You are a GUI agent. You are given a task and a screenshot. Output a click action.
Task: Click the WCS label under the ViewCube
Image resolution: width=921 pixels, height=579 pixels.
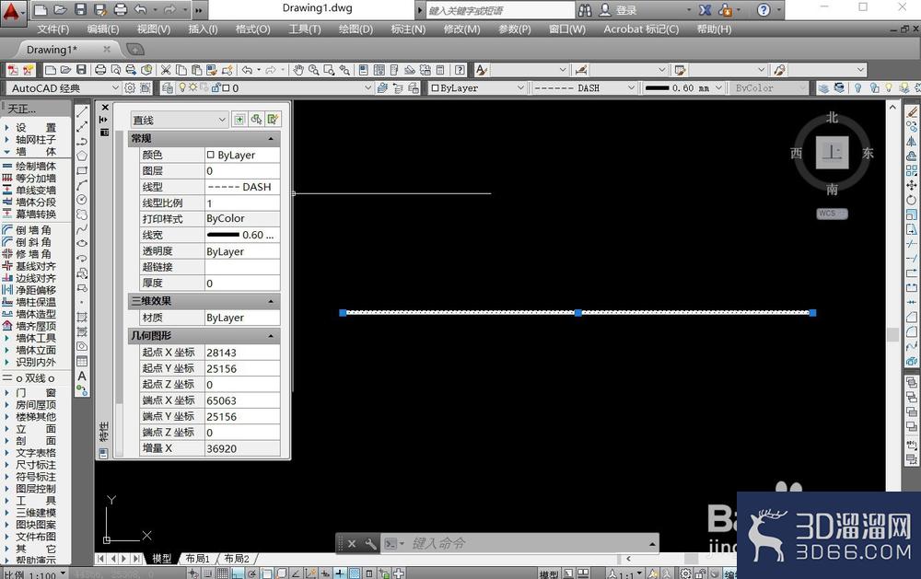click(x=832, y=214)
